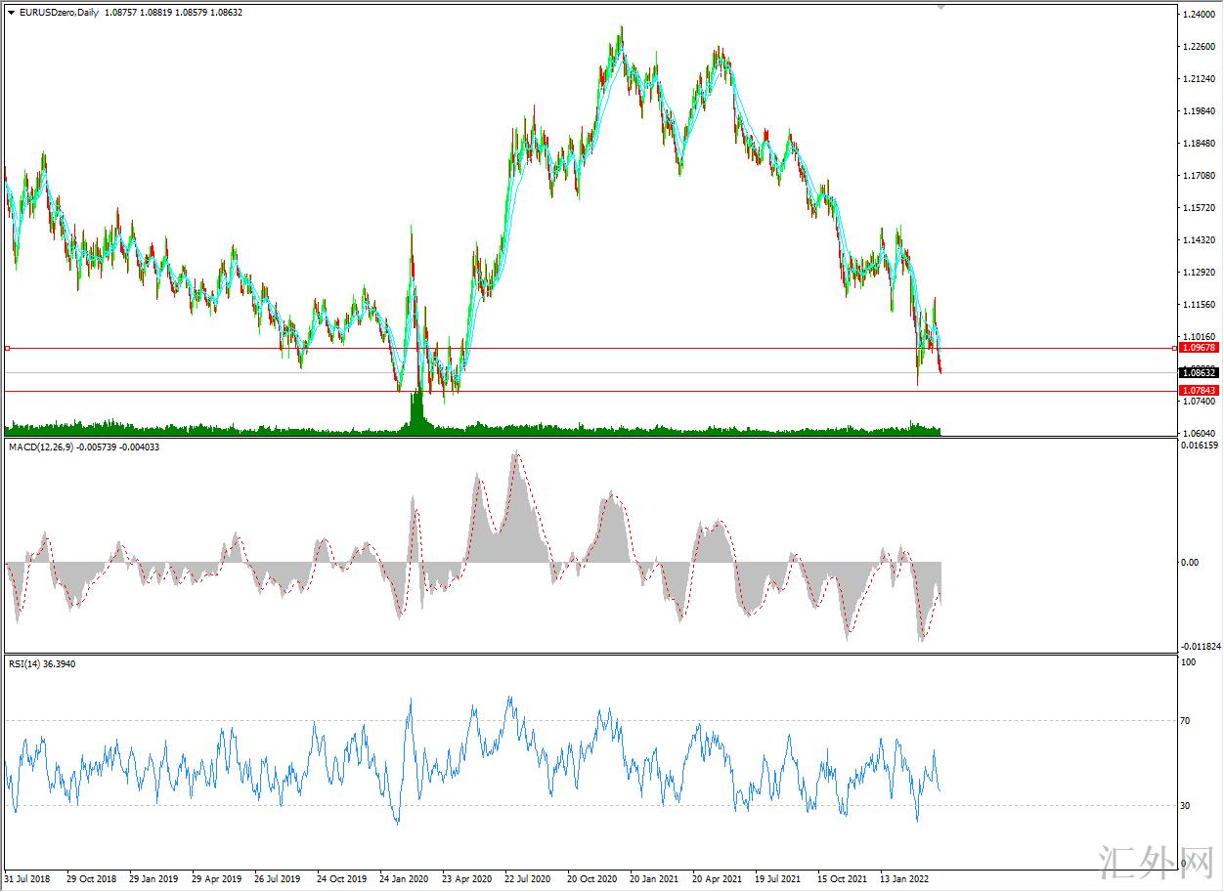Screen dimensions: 1224x892
Task: Click the chart shift triangle marker at top
Action: 940,7
